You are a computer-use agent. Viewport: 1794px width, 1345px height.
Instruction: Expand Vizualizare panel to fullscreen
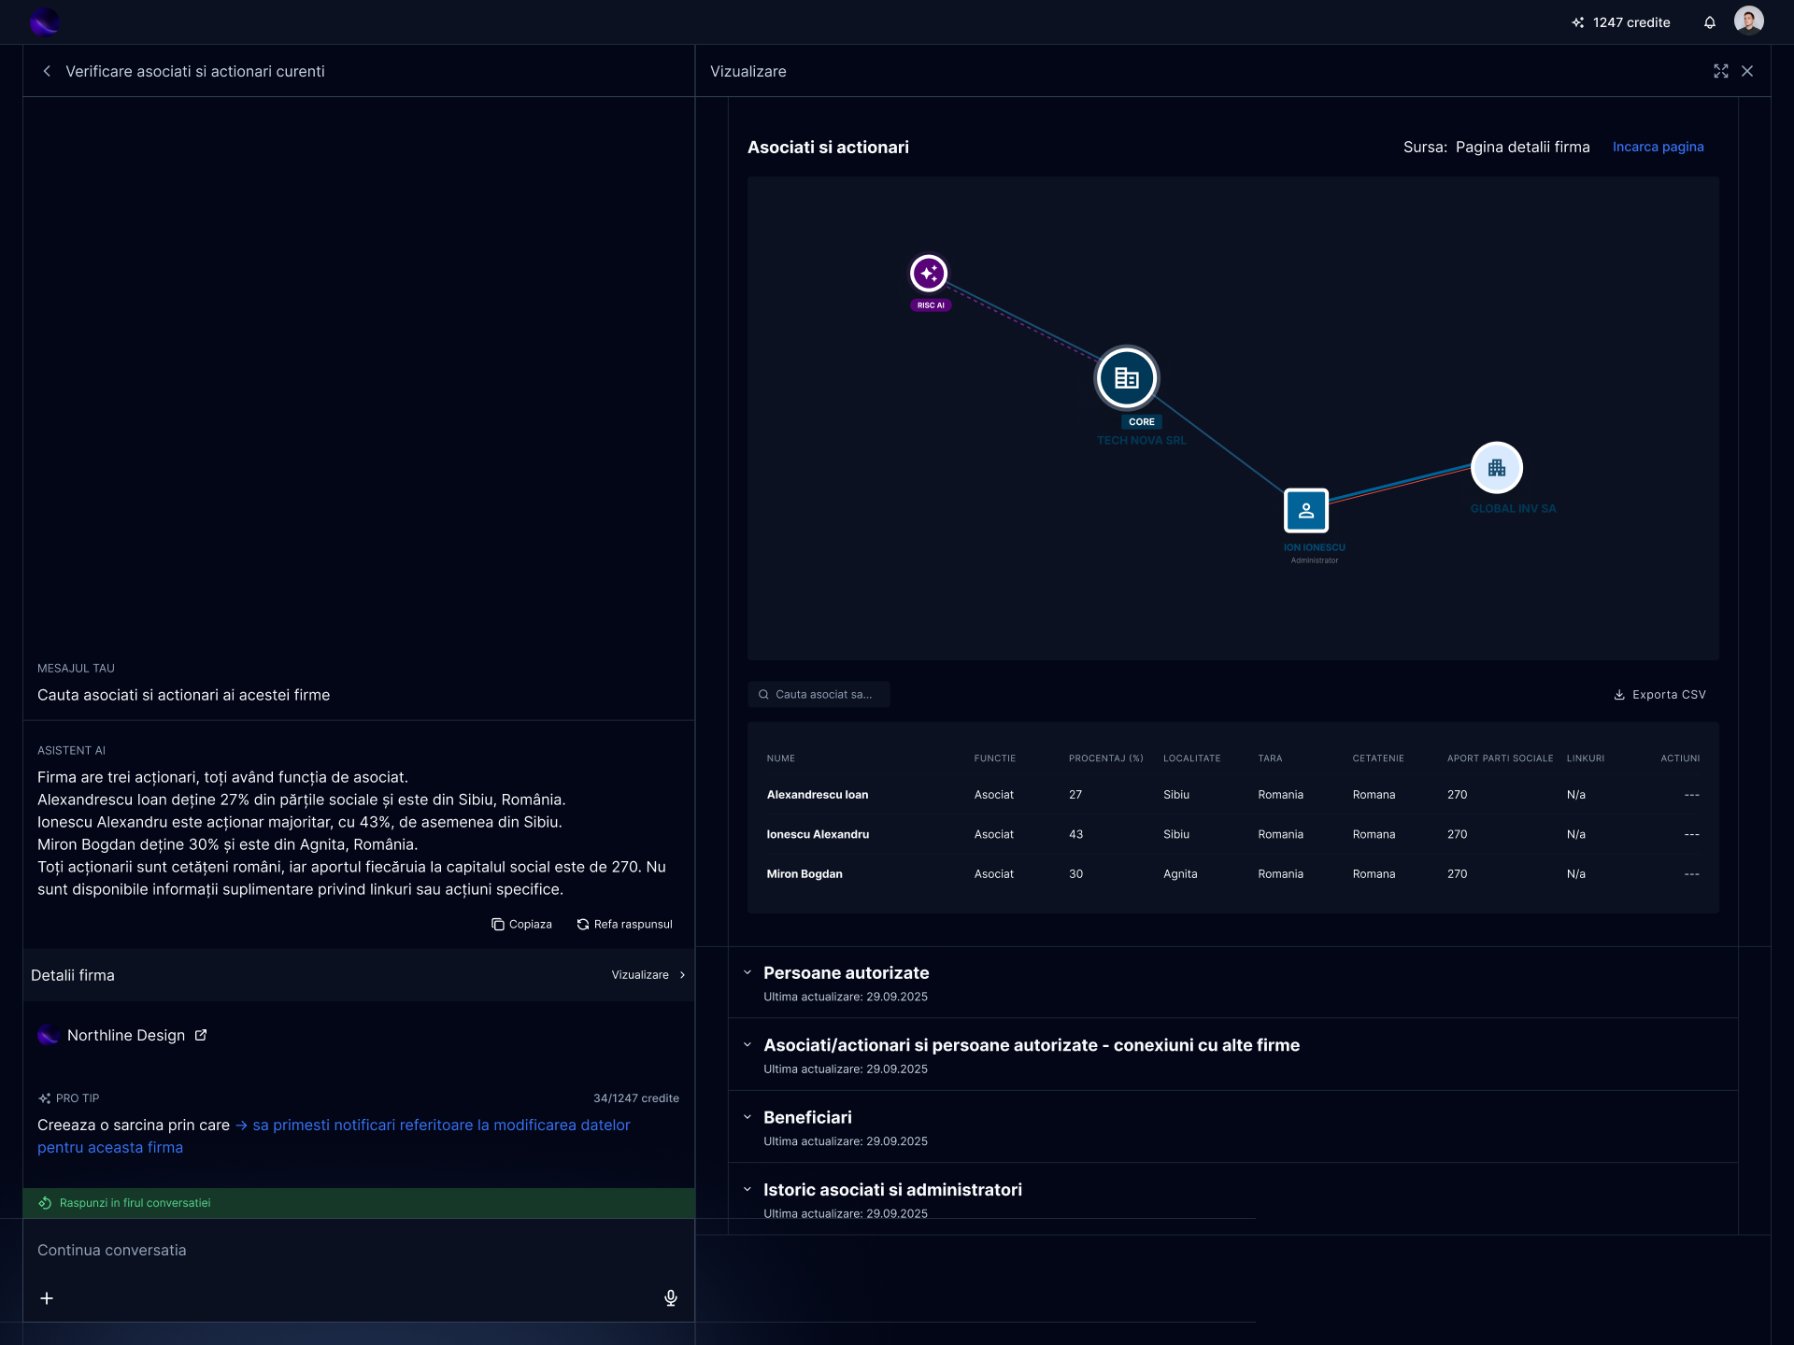tap(1720, 71)
